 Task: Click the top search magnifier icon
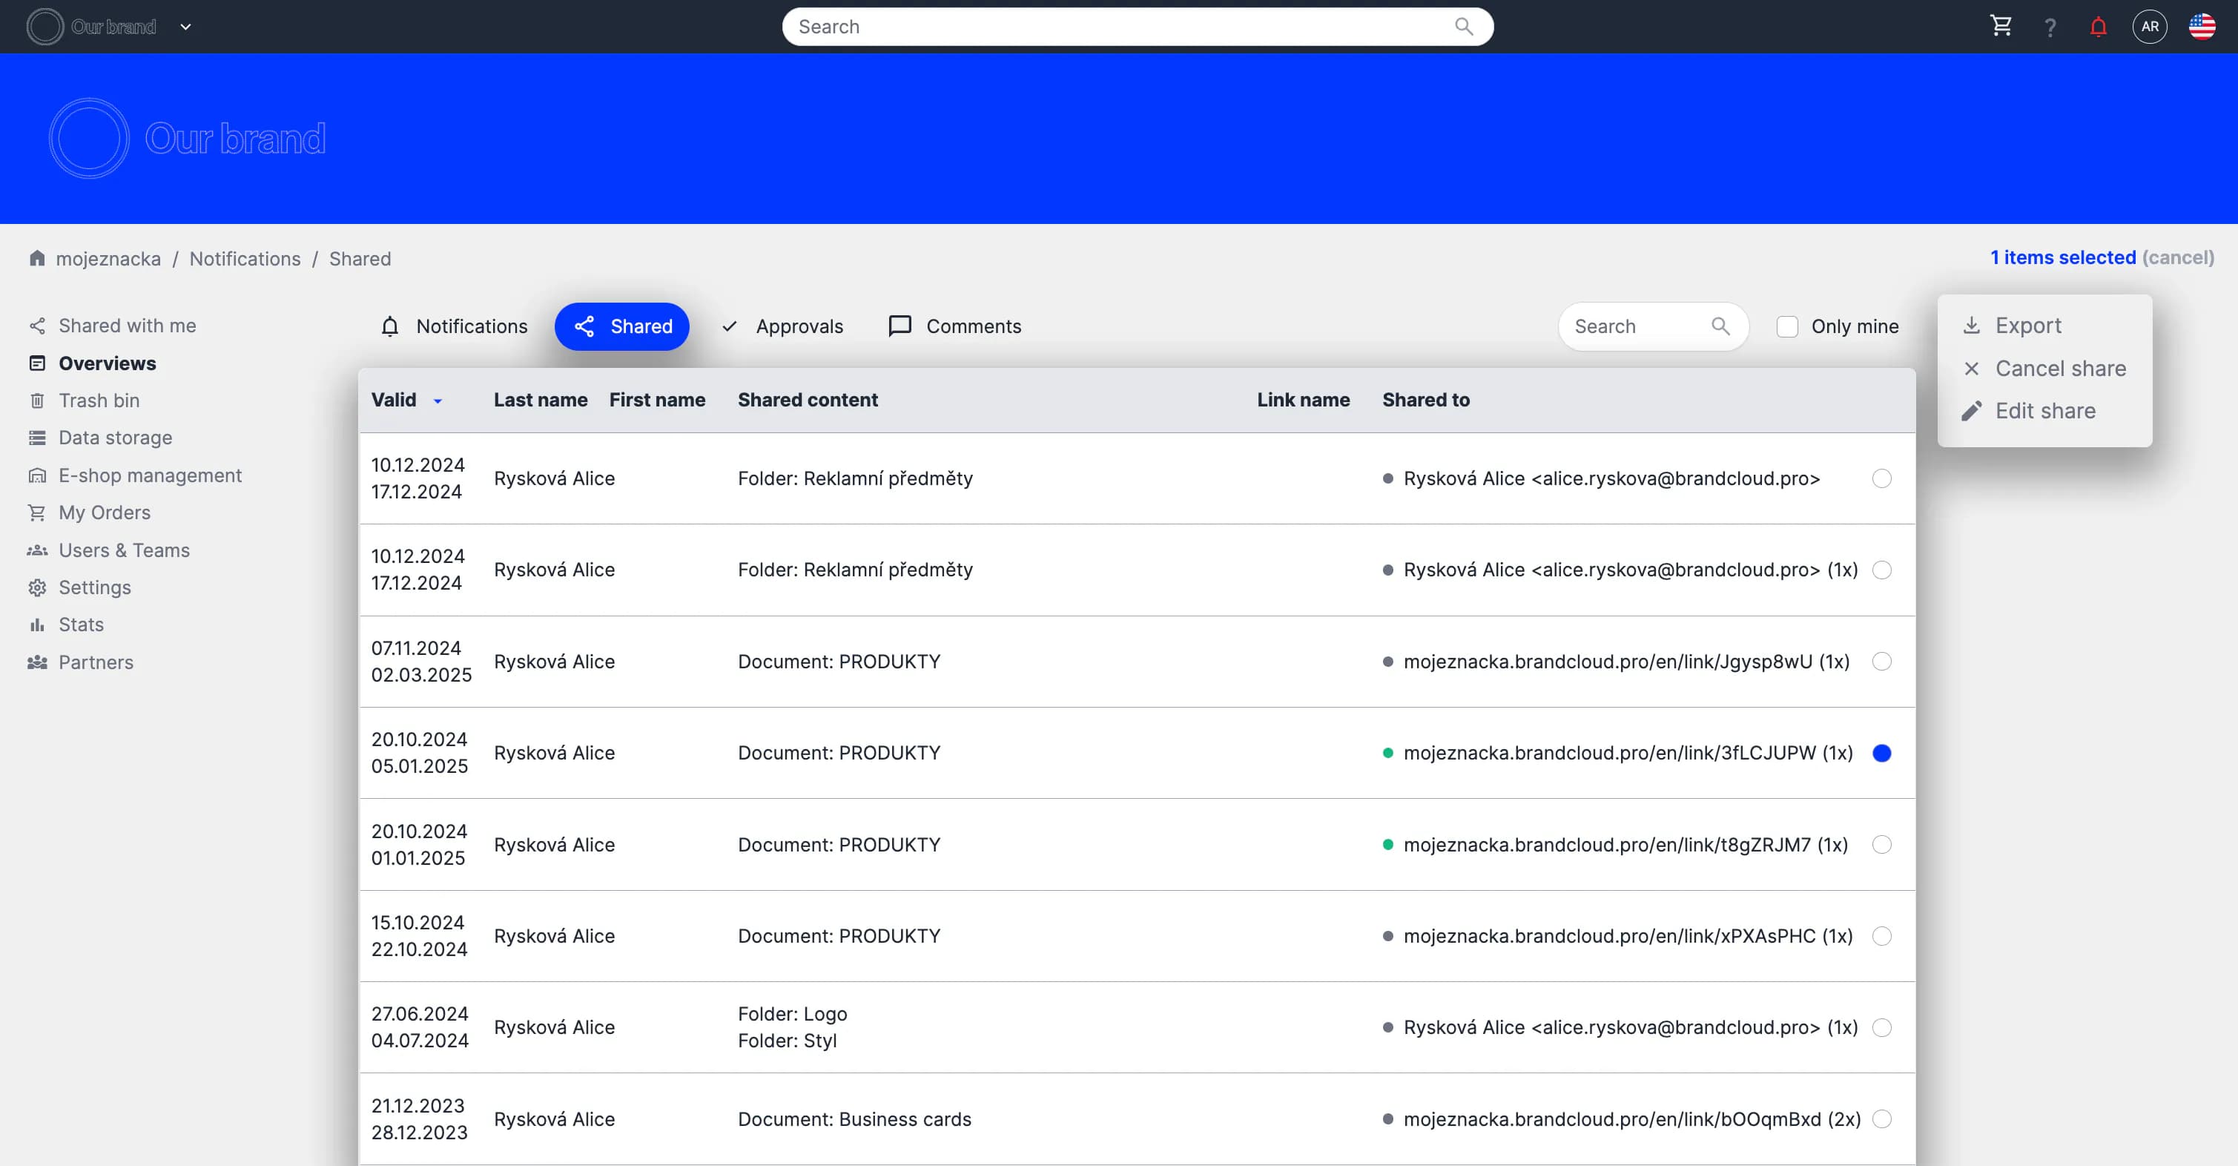click(x=1464, y=27)
